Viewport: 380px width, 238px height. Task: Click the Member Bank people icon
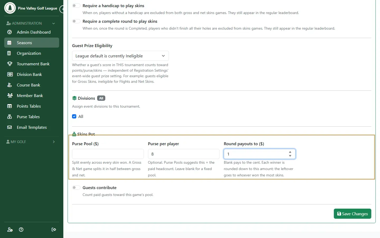[x=10, y=95]
